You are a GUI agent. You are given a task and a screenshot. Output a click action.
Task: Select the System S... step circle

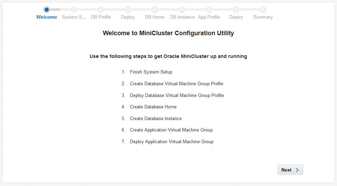(74, 10)
